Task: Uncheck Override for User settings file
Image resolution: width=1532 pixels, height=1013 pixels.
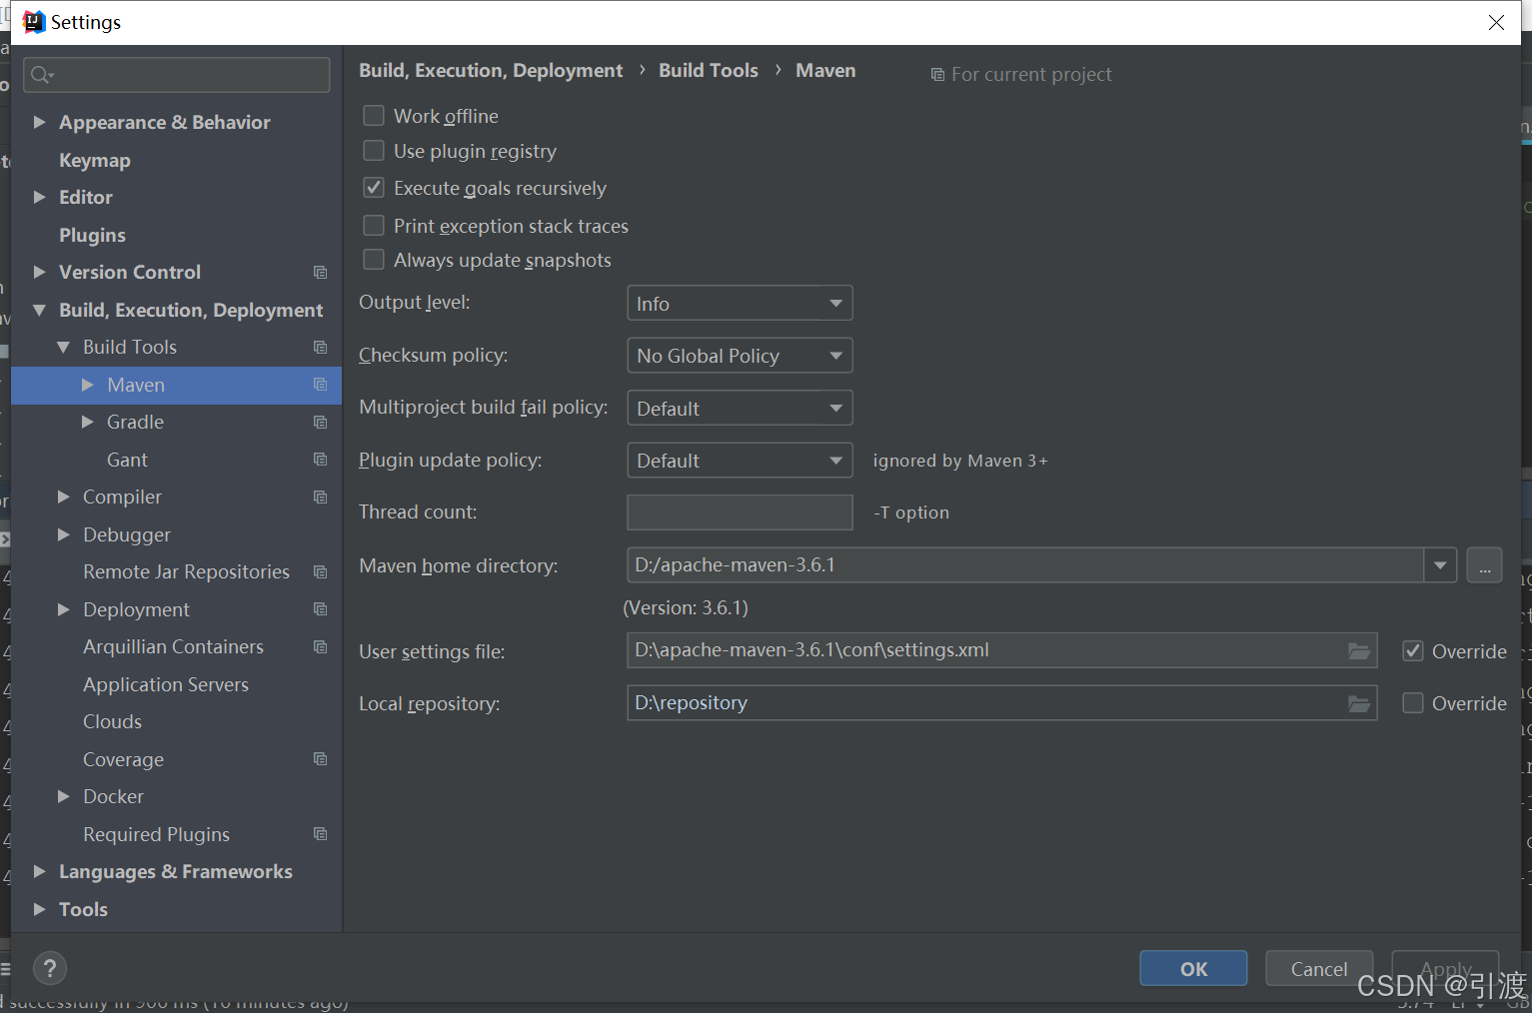Action: [x=1413, y=651]
